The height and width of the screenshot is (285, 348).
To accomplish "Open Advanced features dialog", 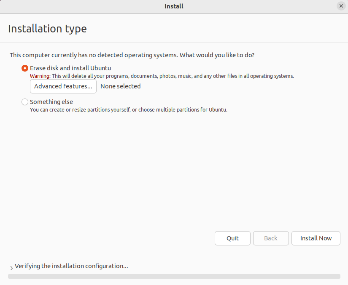I will coord(63,86).
